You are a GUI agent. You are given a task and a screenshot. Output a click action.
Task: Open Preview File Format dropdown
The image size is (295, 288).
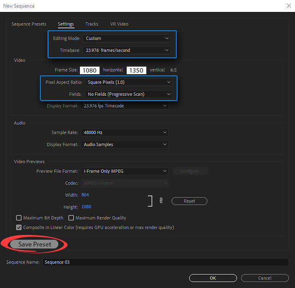(125, 171)
